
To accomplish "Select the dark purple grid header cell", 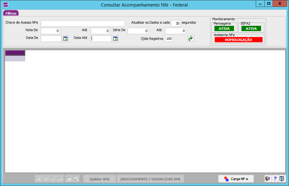I will click(15, 53).
